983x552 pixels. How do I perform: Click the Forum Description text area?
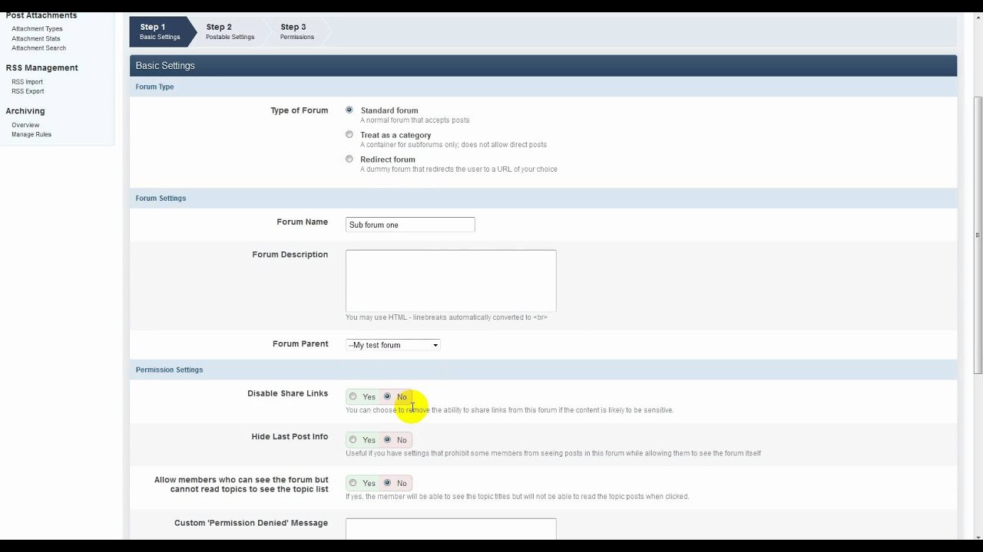451,281
